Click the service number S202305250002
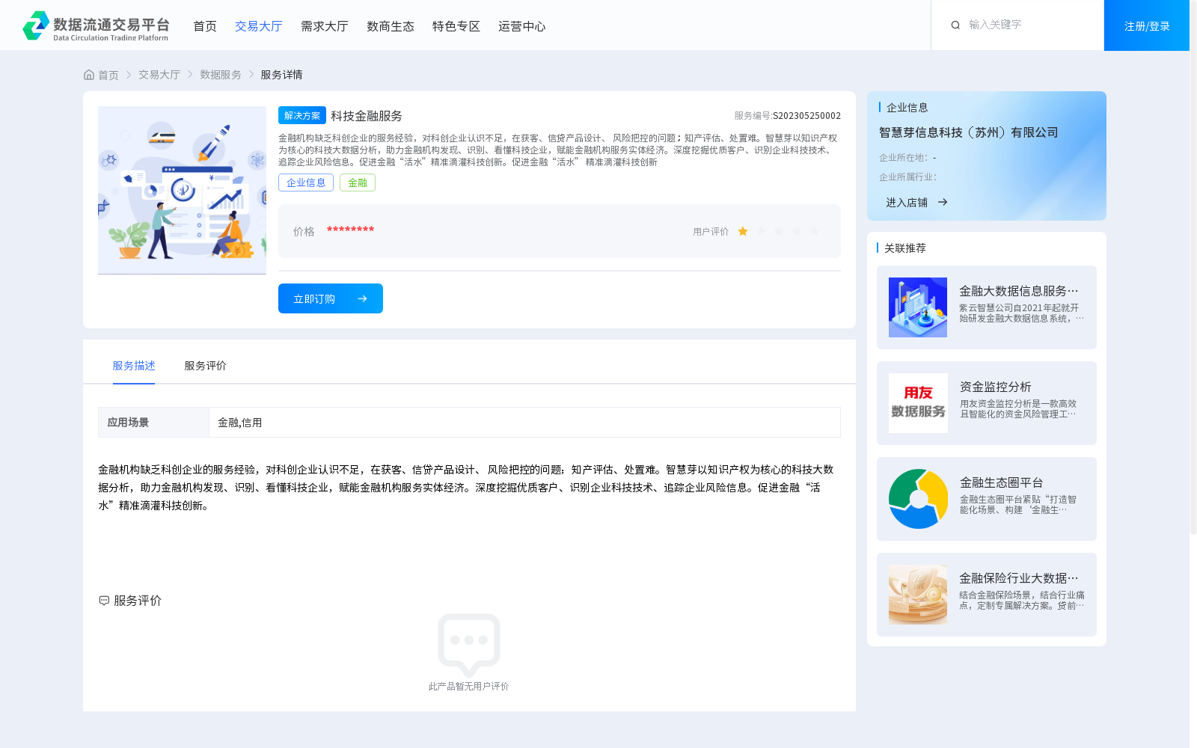 pyautogui.click(x=806, y=116)
